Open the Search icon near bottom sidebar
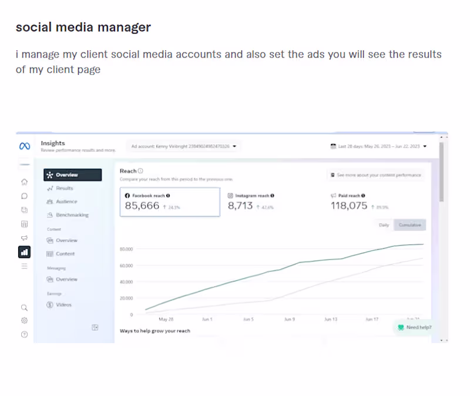This screenshot has height=396, width=470. point(24,307)
